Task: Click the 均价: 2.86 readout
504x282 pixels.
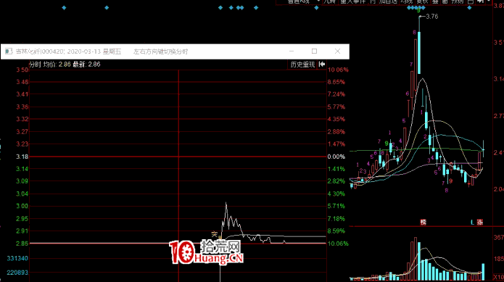Action: coord(57,65)
